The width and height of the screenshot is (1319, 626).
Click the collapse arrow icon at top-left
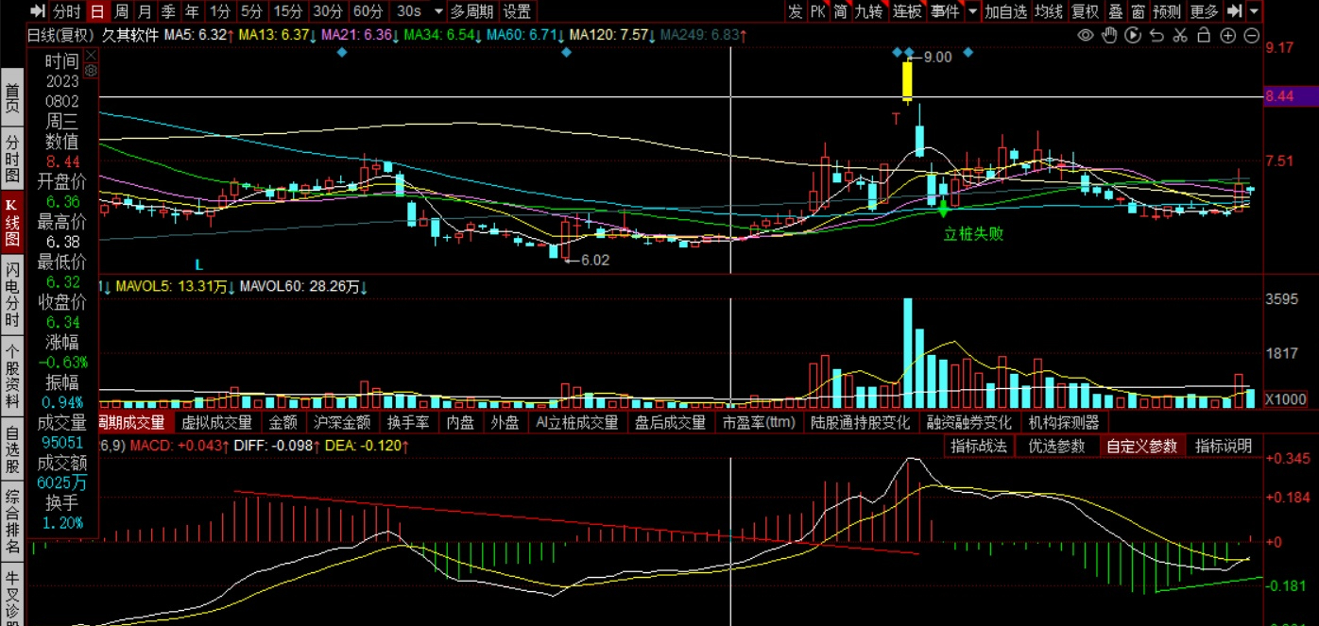(x=37, y=11)
